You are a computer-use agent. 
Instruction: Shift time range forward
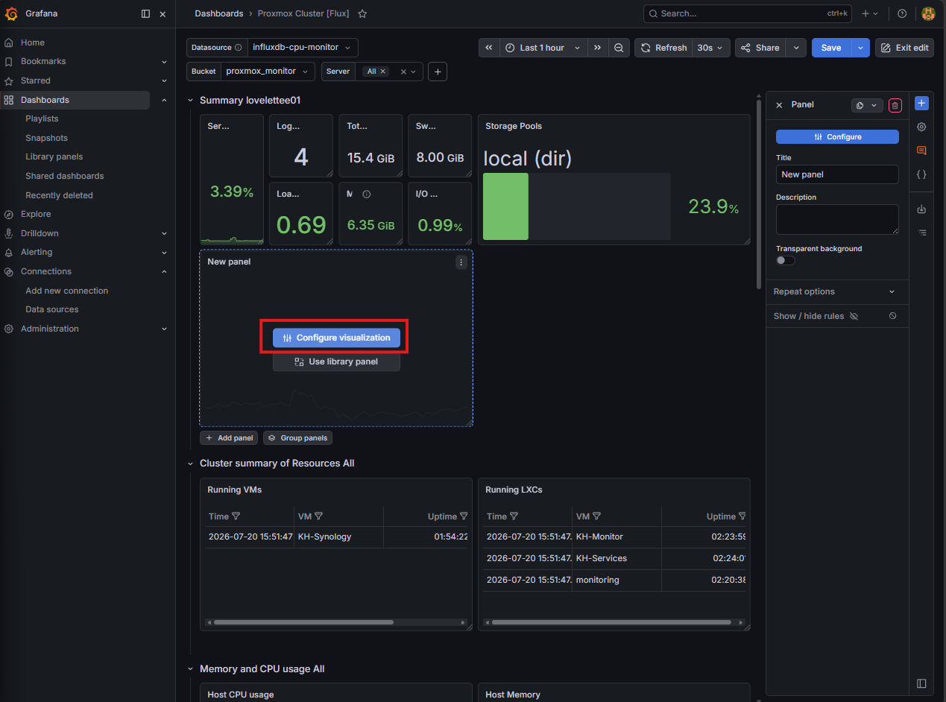598,48
